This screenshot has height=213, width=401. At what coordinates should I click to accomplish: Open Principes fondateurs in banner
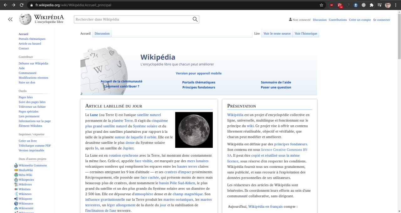pos(199,87)
